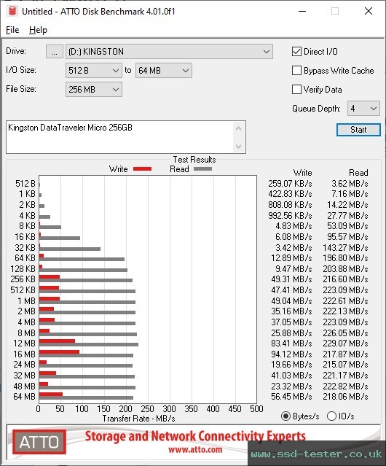Viewport: 386px width, 466px height.
Task: Click the Transfer Rate - MB/s axis label
Action: [x=138, y=419]
